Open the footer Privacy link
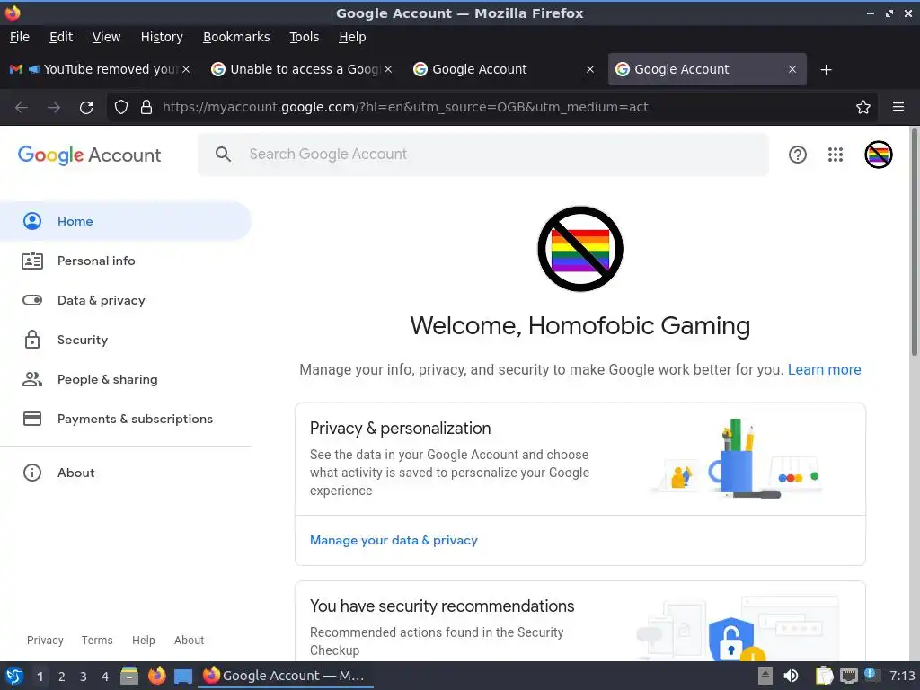This screenshot has width=920, height=690. [x=45, y=640]
